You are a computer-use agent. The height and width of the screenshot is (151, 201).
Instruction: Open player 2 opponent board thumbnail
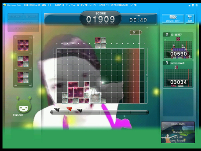click(178, 47)
